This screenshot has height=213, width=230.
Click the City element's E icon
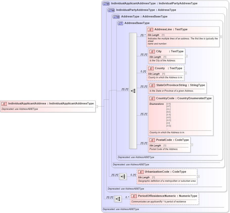pyautogui.click(x=152, y=51)
